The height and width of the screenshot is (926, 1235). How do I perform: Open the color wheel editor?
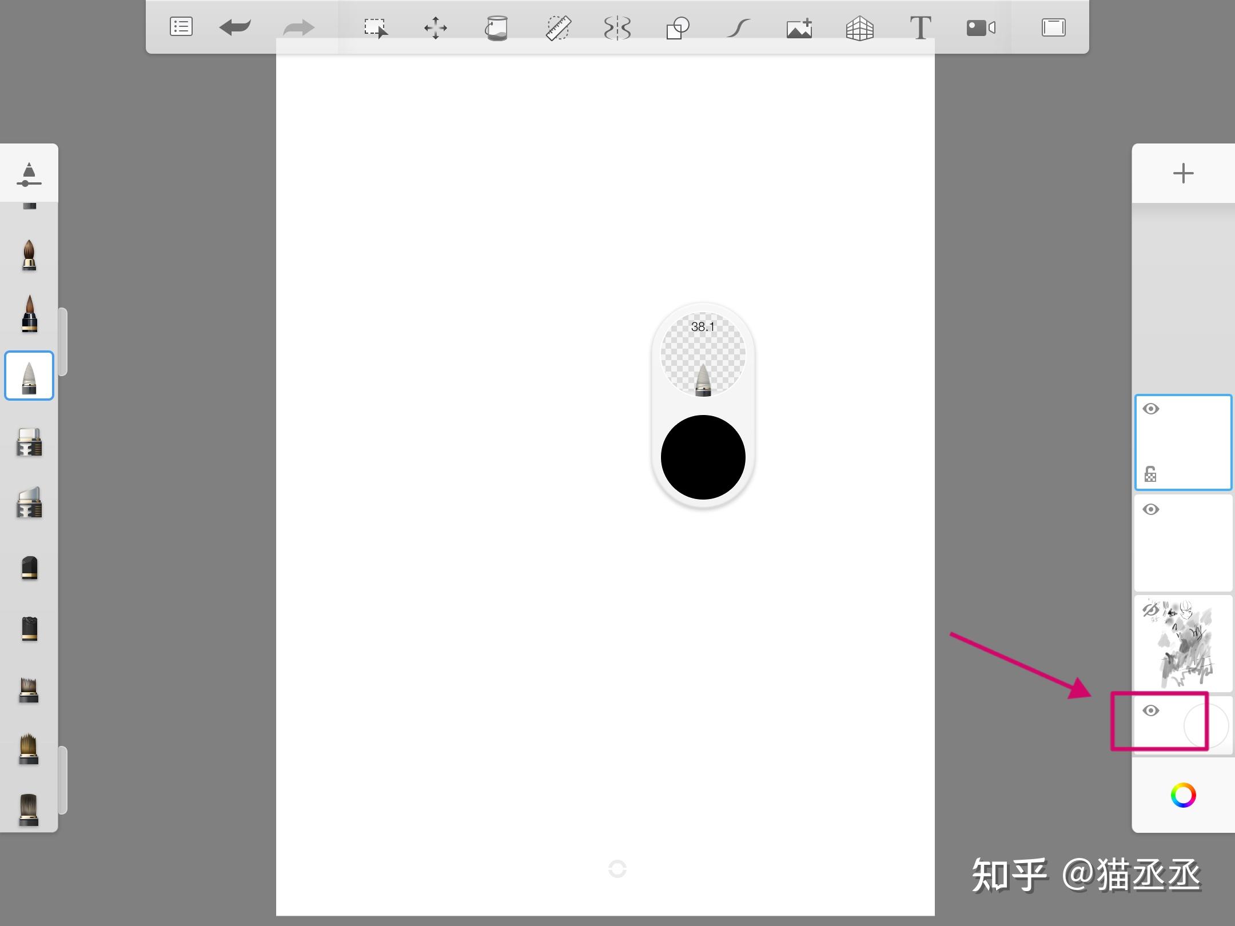coord(1183,795)
